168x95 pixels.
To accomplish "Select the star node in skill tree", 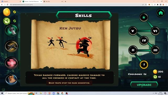I will pyautogui.click(x=144, y=17).
